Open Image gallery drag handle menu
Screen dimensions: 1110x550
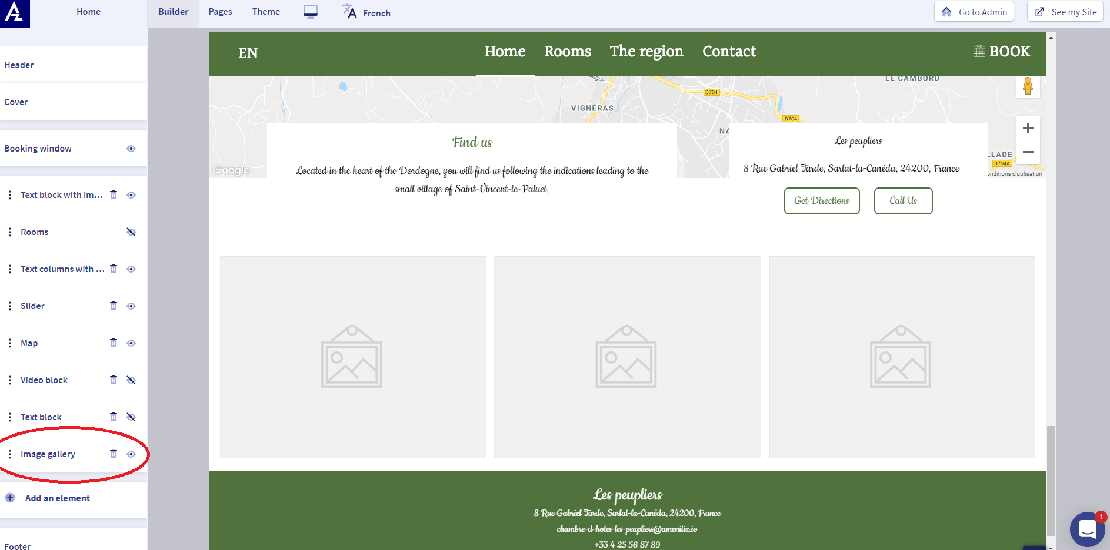[10, 454]
